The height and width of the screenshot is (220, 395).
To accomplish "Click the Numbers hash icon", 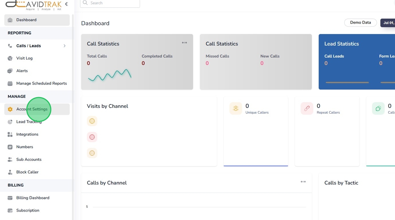I will 10,147.
